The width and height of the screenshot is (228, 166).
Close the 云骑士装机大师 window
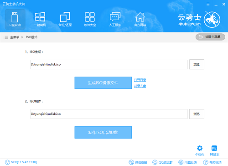coord(224,4)
